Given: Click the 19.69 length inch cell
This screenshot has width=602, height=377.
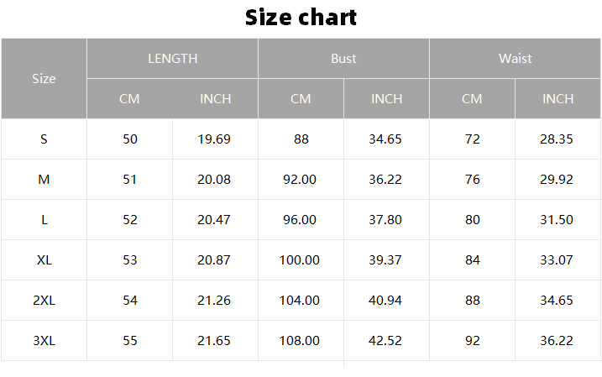Looking at the screenshot, I should point(214,139).
